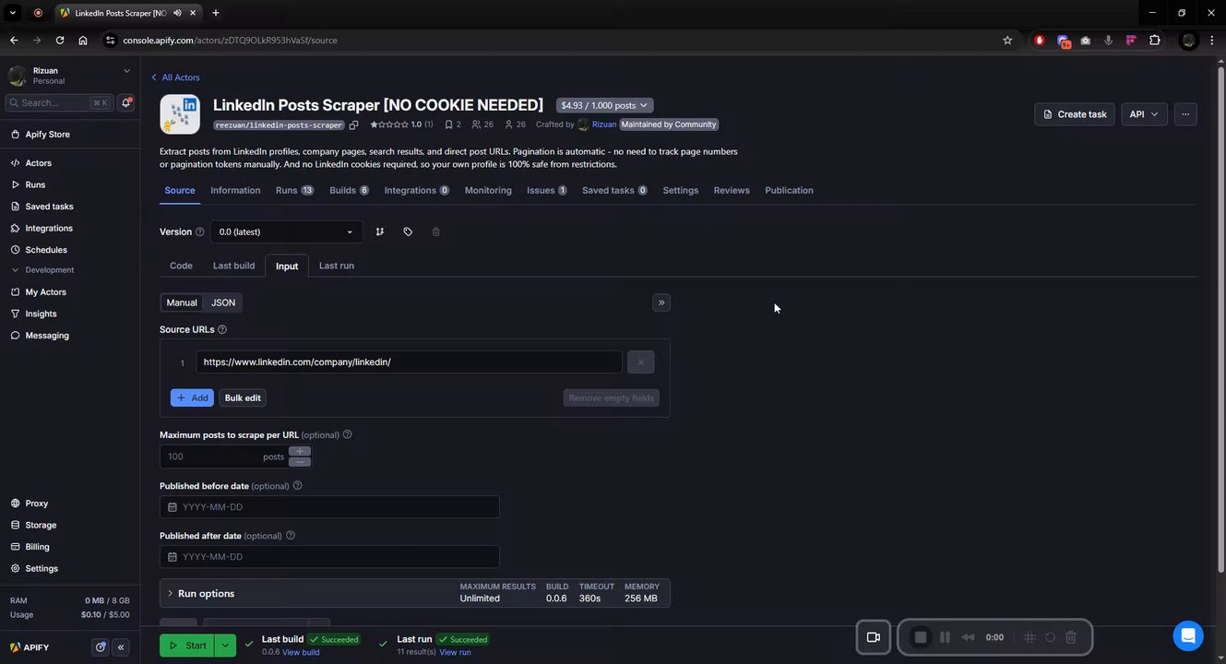The height and width of the screenshot is (664, 1226).
Task: Reload the browser page
Action: (60, 40)
